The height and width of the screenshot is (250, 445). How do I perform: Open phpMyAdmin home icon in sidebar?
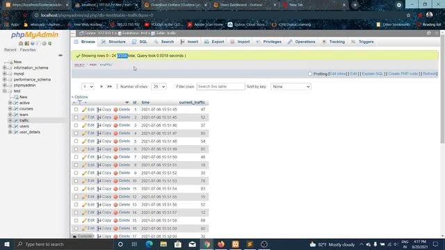[x=21, y=43]
